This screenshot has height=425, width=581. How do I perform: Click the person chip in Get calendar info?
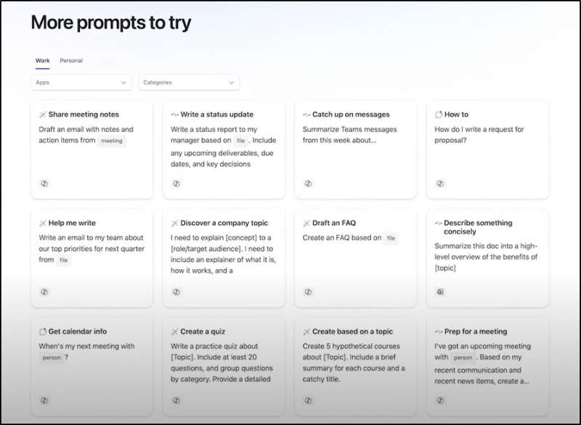[52, 358]
